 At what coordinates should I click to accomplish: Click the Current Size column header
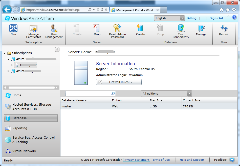pyautogui.click(x=209, y=100)
